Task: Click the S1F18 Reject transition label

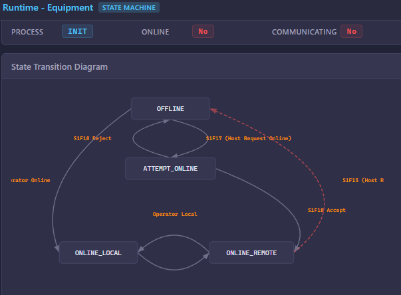Action: pos(92,139)
